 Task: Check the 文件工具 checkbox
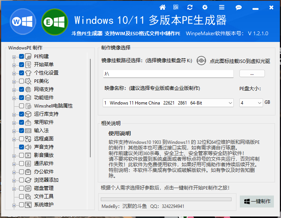coord(21,197)
